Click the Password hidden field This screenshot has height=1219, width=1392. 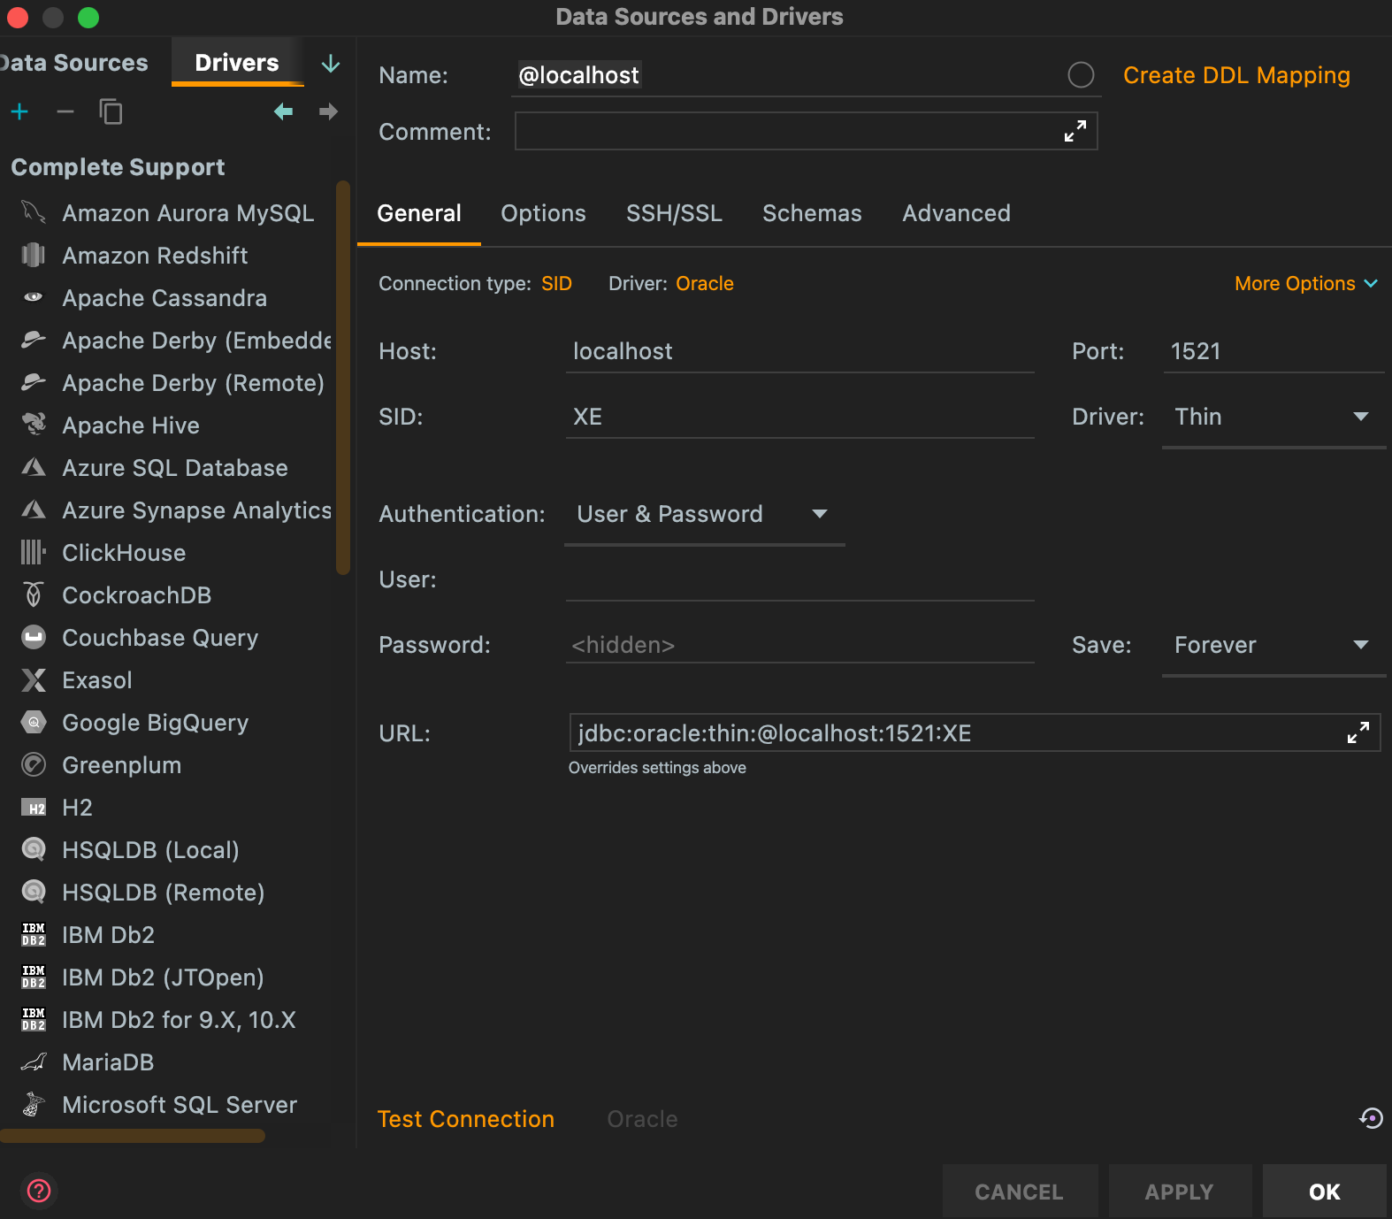click(x=799, y=645)
